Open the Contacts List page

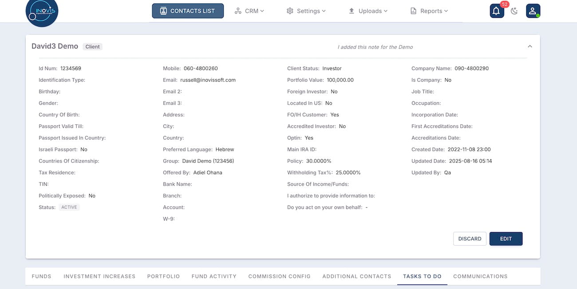pyautogui.click(x=188, y=11)
